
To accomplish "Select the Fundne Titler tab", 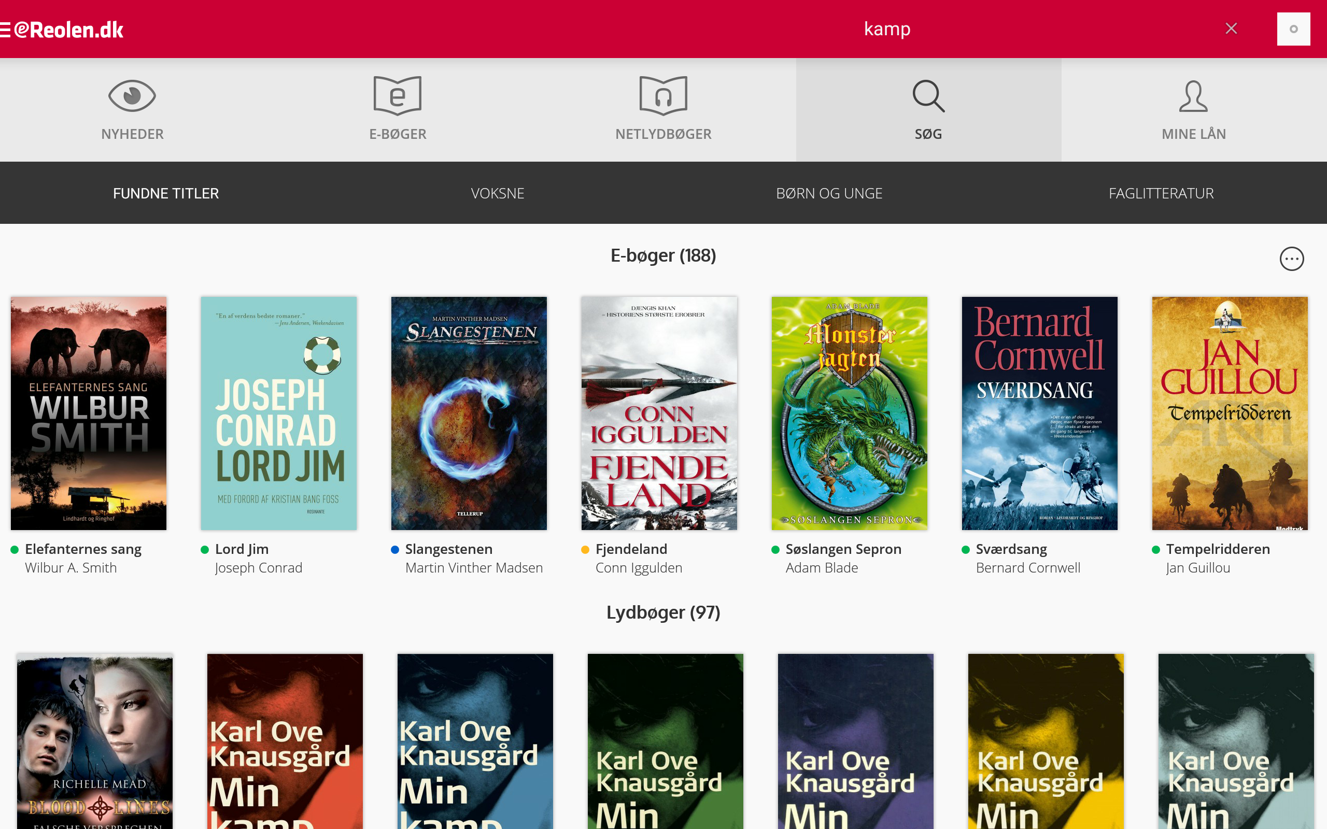I will tap(165, 193).
